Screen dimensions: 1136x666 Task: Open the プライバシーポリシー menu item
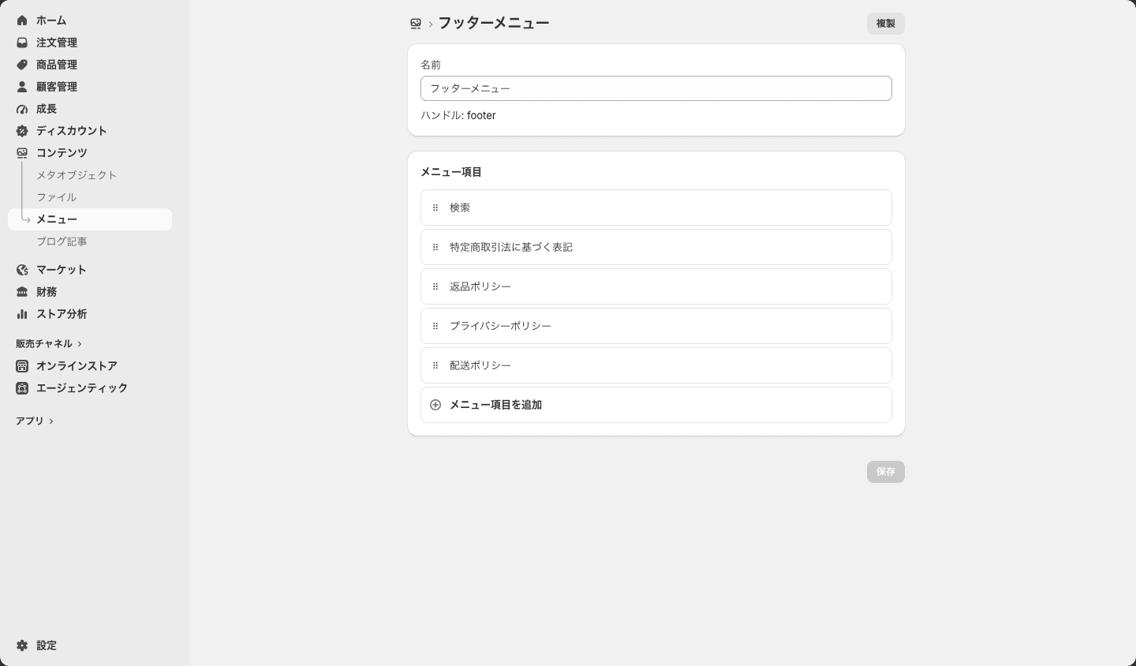pos(656,326)
